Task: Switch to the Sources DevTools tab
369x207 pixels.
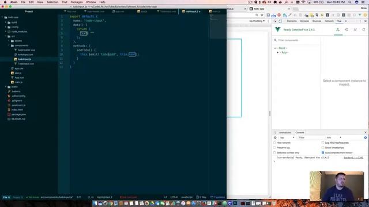Action: [317, 21]
